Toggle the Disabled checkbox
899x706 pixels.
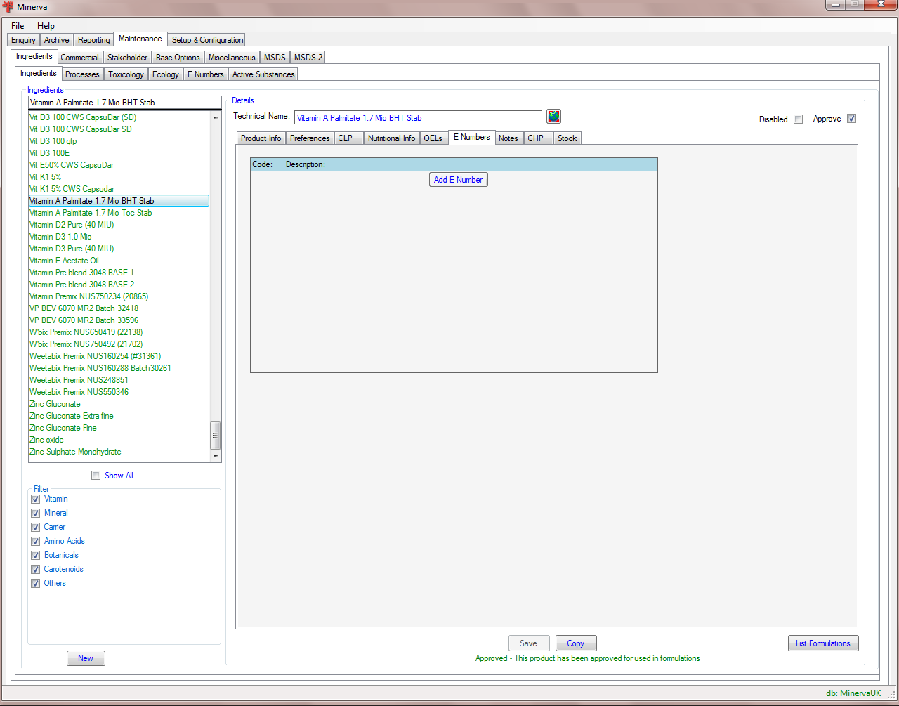pyautogui.click(x=798, y=119)
